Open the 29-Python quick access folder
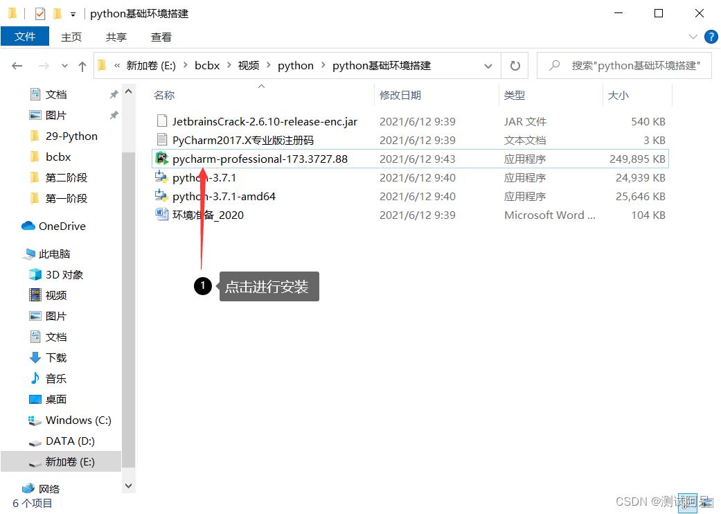The width and height of the screenshot is (721, 514). [64, 136]
